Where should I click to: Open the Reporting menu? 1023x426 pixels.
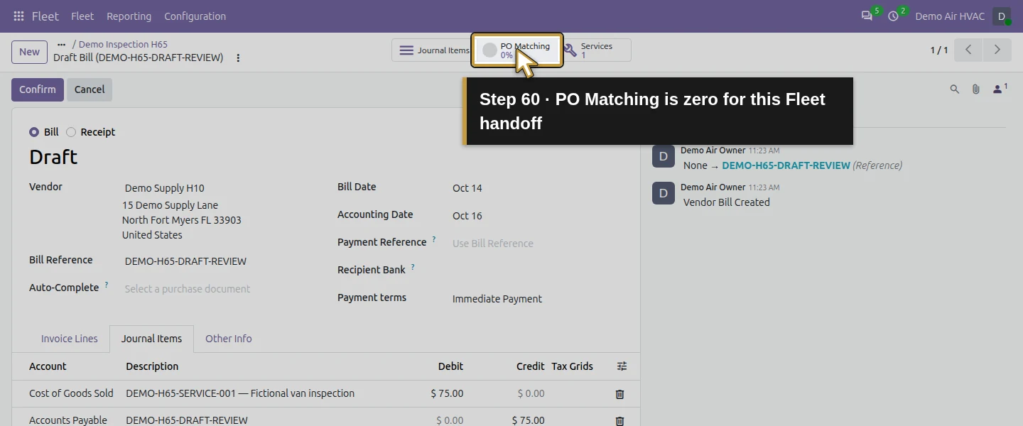coord(129,16)
